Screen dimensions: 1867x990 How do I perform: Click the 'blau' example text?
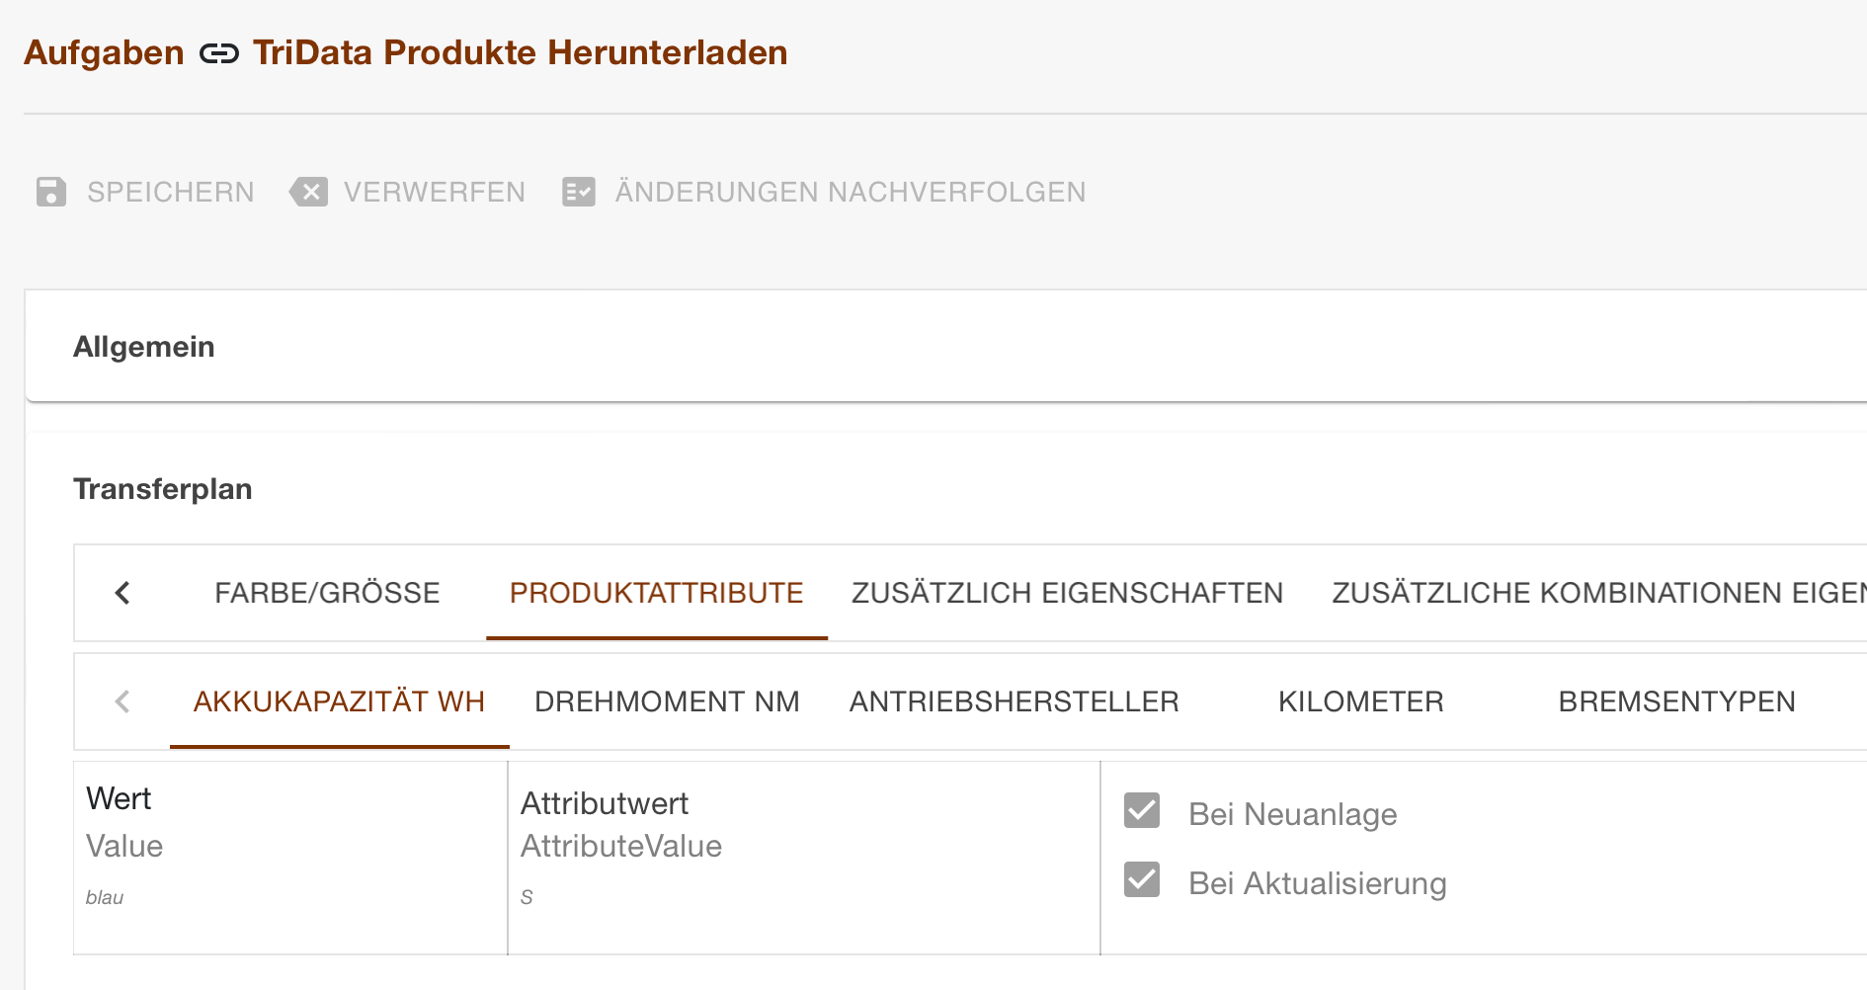coord(105,897)
